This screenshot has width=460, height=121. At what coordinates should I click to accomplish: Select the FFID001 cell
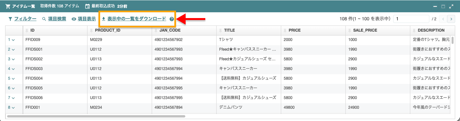(55, 107)
